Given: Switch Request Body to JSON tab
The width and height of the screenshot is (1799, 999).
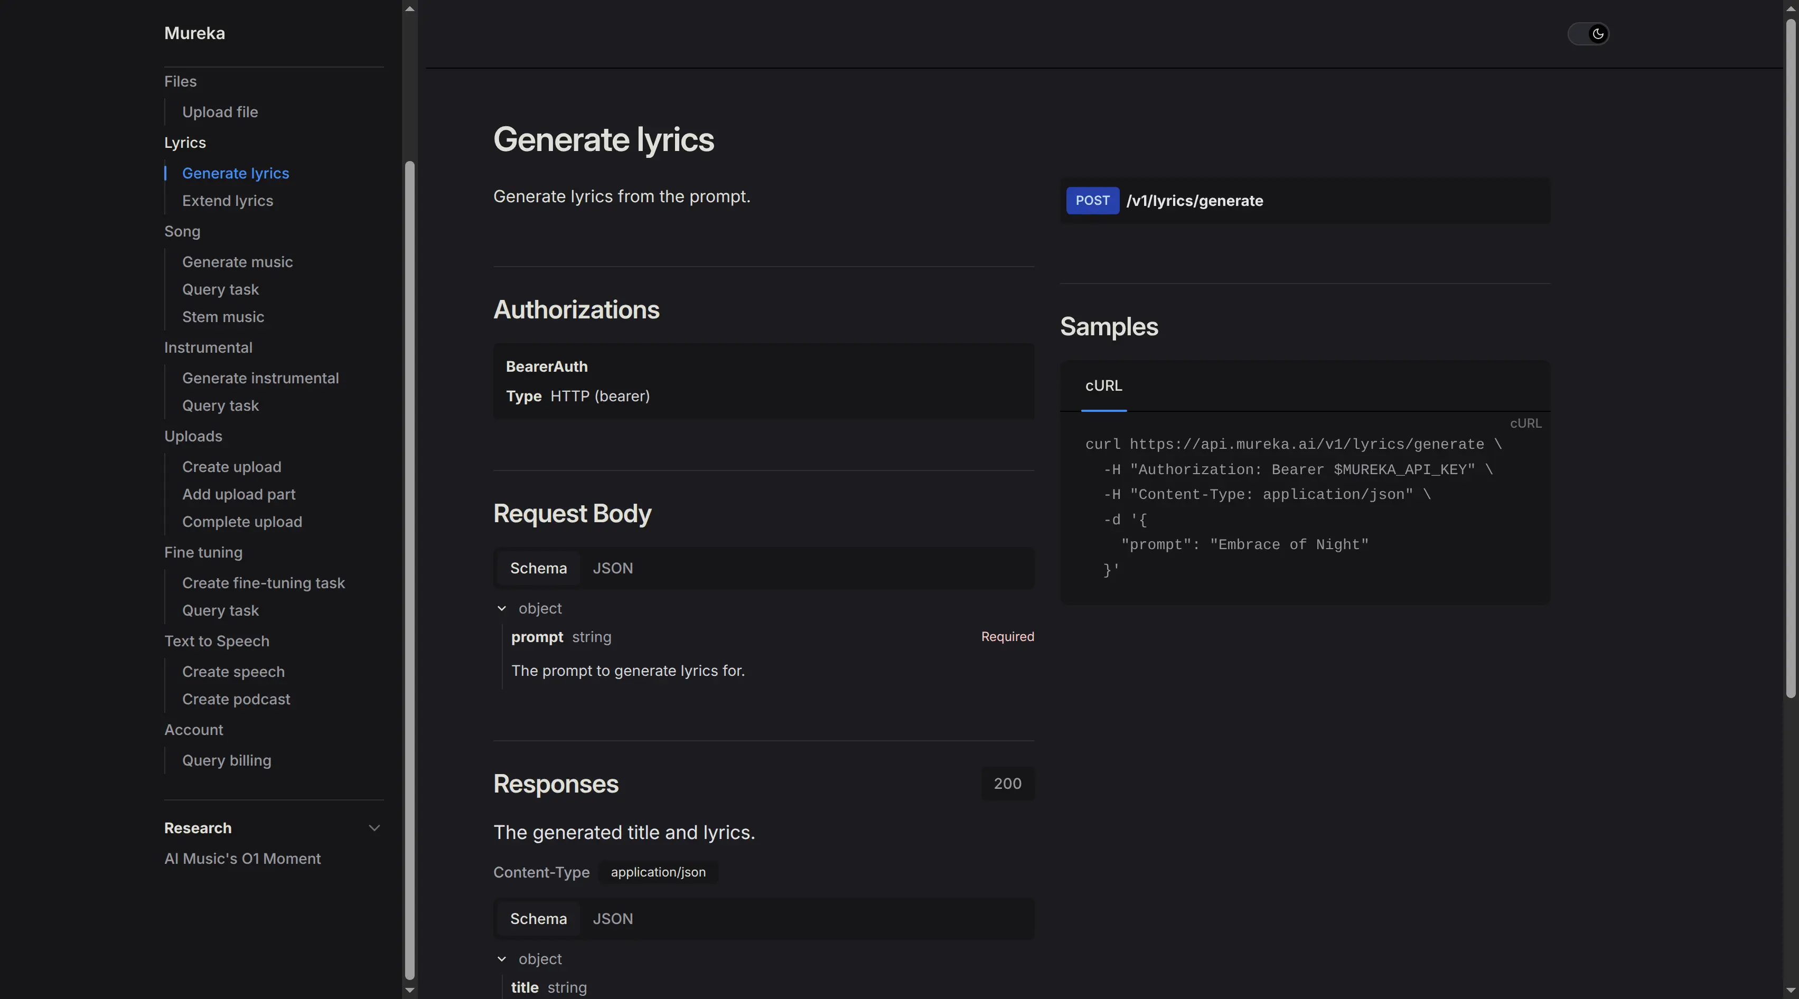Looking at the screenshot, I should coord(613,568).
